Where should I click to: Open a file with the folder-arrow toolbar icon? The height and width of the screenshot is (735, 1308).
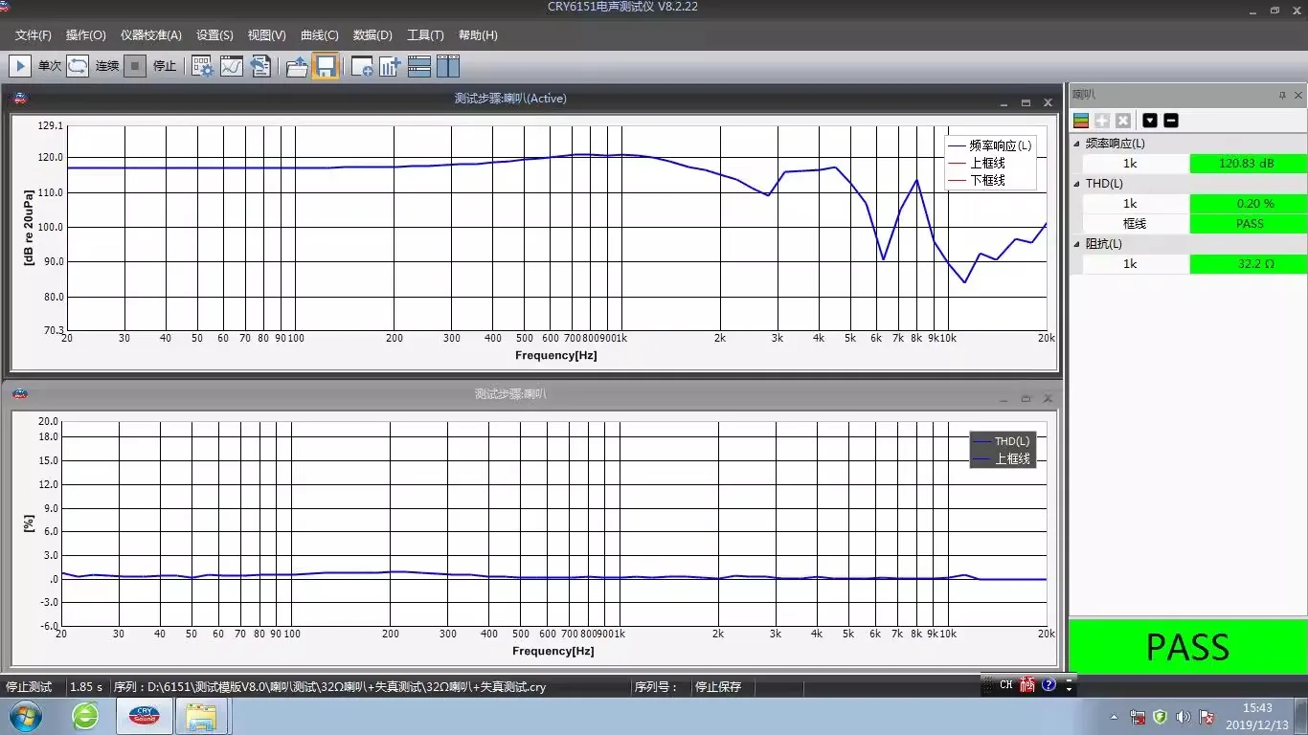[297, 66]
